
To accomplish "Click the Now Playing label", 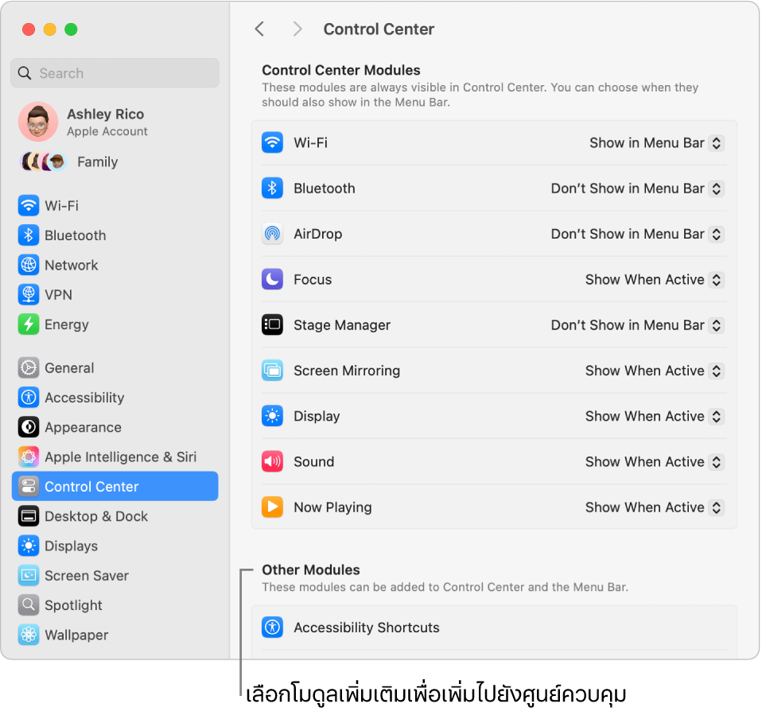I will click(x=333, y=507).
